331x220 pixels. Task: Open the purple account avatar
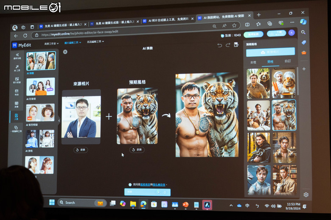[x=292, y=33]
